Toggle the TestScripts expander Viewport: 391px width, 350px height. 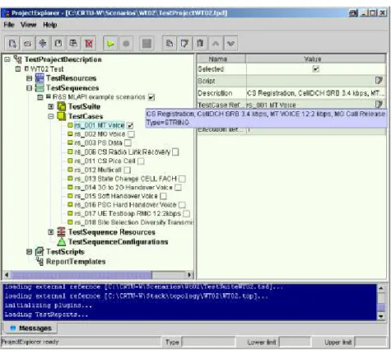coord(29,252)
